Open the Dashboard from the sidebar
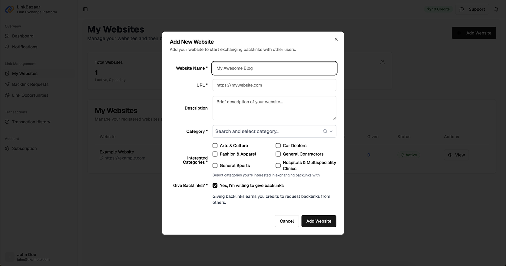 (x=22, y=36)
